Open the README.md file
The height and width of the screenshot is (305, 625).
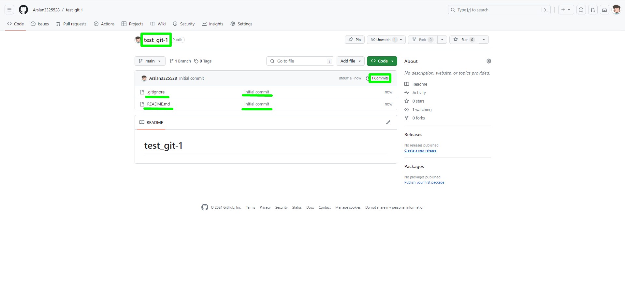[158, 104]
